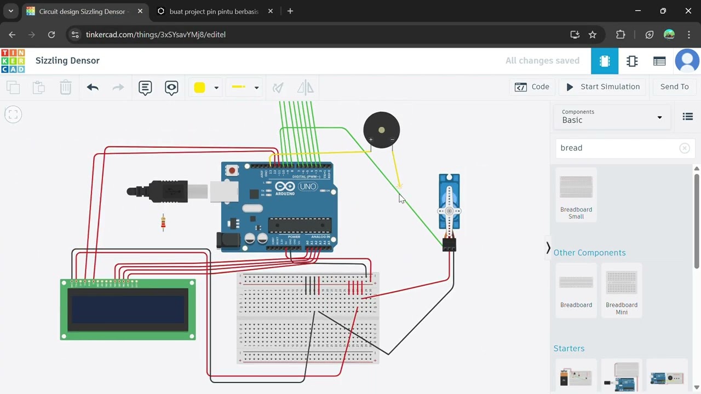Viewport: 701px width, 394px height.
Task: Select the resistor on the canvas
Action: tap(163, 222)
